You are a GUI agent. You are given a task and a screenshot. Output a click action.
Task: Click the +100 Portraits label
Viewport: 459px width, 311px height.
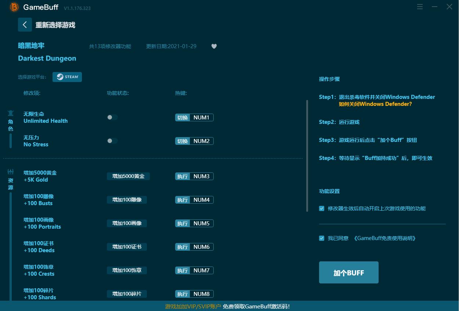[42, 227]
